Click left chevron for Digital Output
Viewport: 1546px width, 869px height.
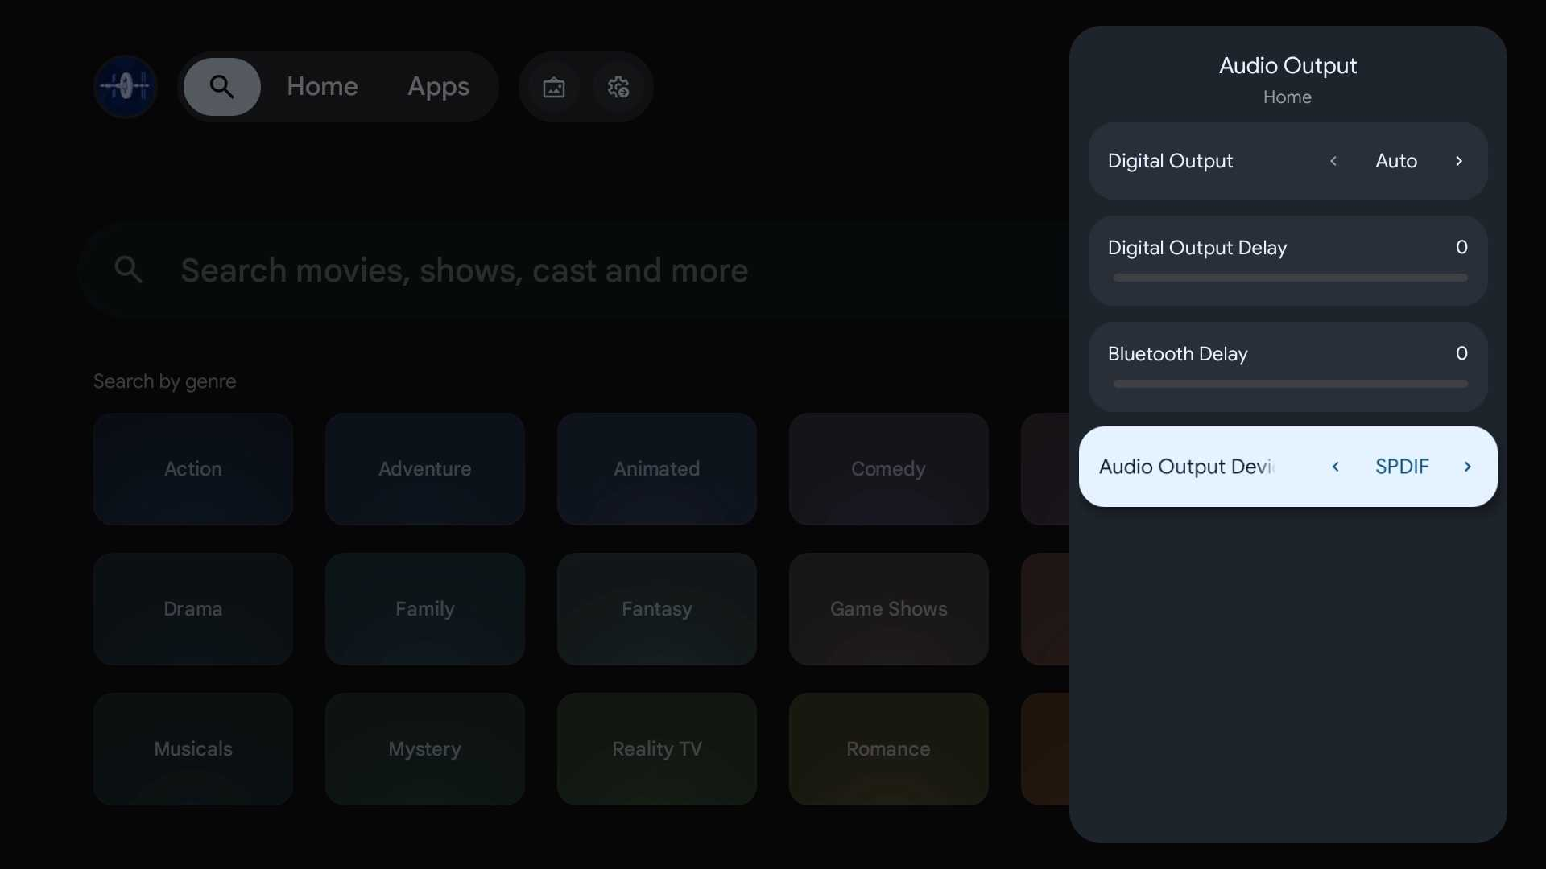(1333, 161)
